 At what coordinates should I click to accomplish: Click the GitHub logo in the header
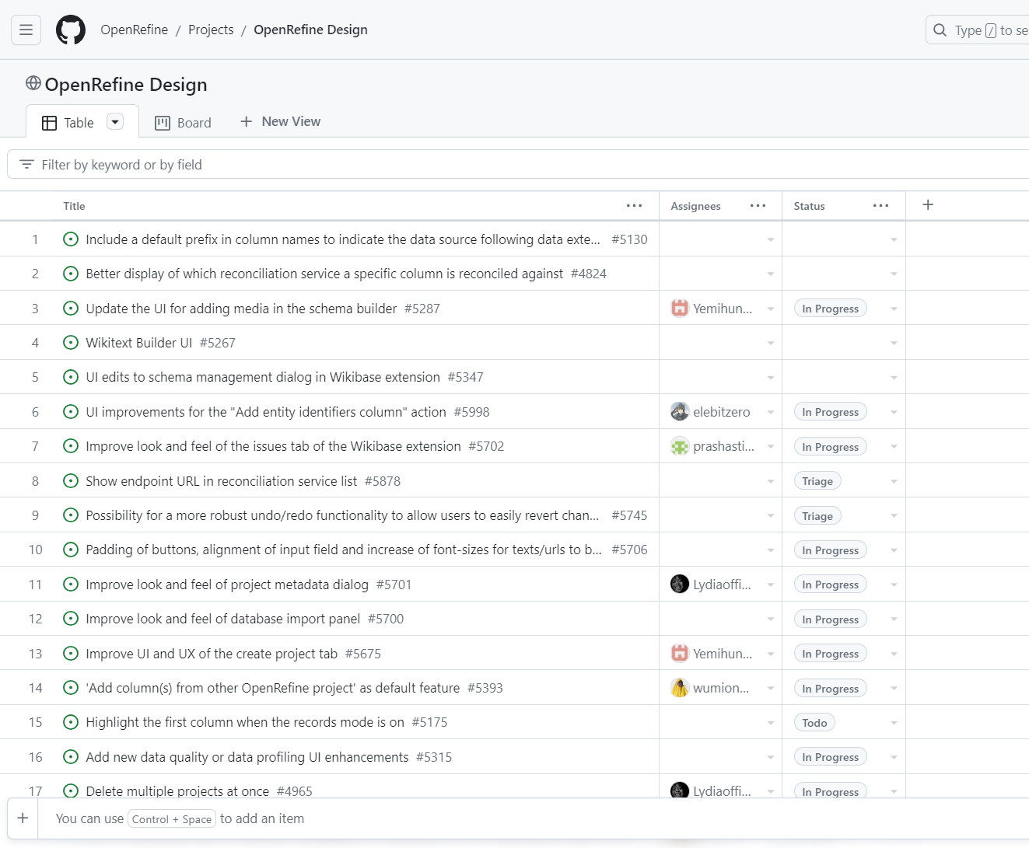71,30
